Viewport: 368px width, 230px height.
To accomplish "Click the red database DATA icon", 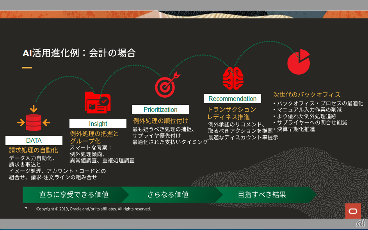I will pyautogui.click(x=34, y=122).
